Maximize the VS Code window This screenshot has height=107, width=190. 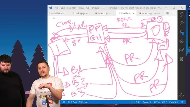[x=174, y=8]
